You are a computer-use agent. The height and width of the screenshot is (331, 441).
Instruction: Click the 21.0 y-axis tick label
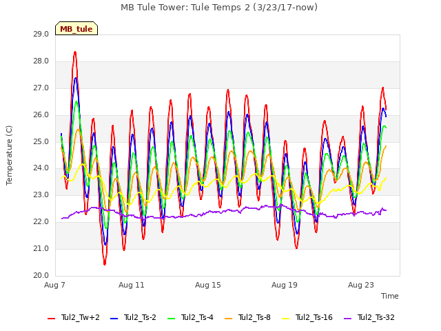click(x=41, y=248)
